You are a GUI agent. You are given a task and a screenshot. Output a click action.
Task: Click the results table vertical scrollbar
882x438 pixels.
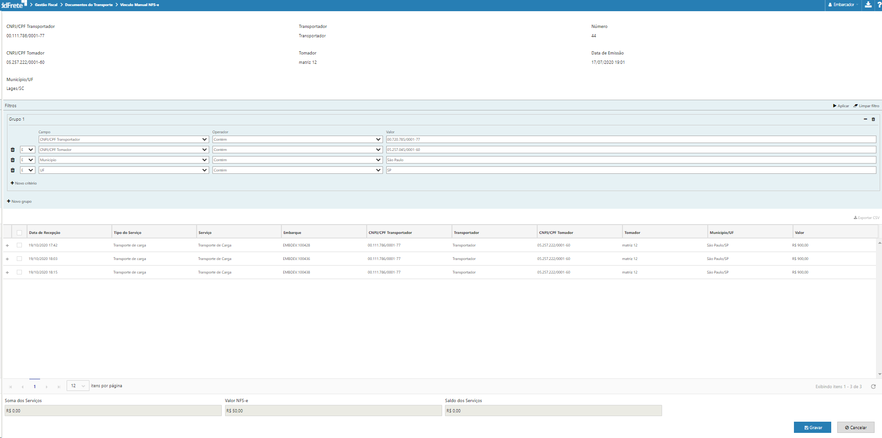tap(879, 308)
